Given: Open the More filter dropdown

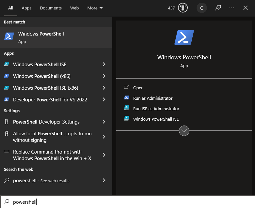Looking at the screenshot, I should click(95, 8).
